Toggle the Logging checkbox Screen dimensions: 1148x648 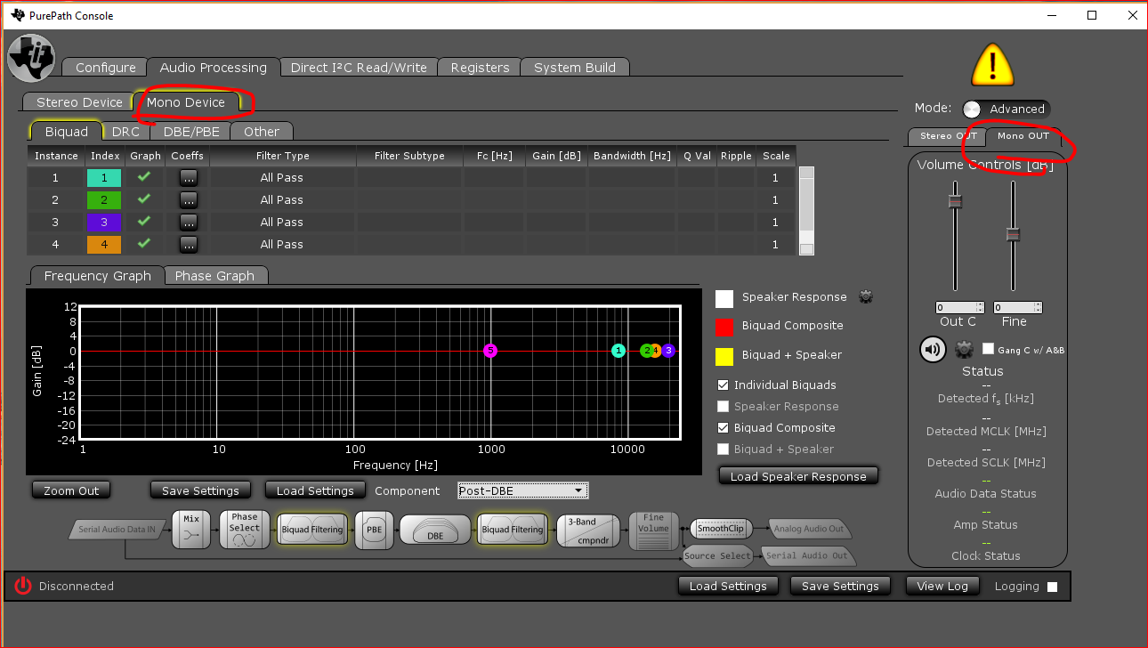[x=1052, y=587]
